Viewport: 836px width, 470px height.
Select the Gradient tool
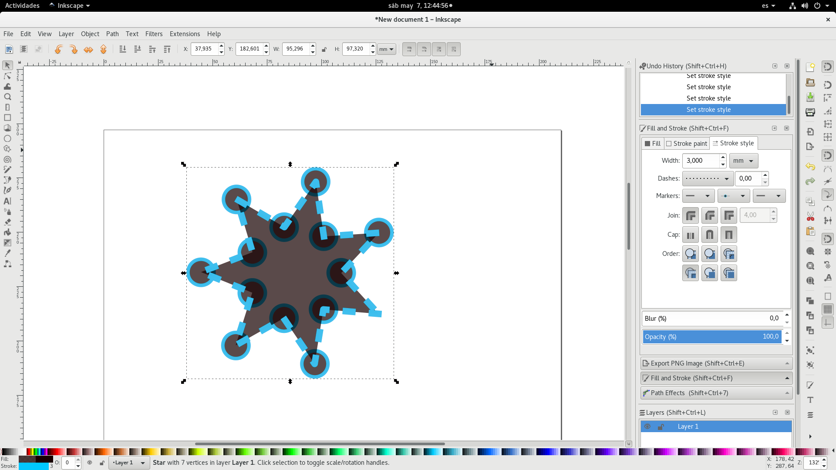(8, 243)
